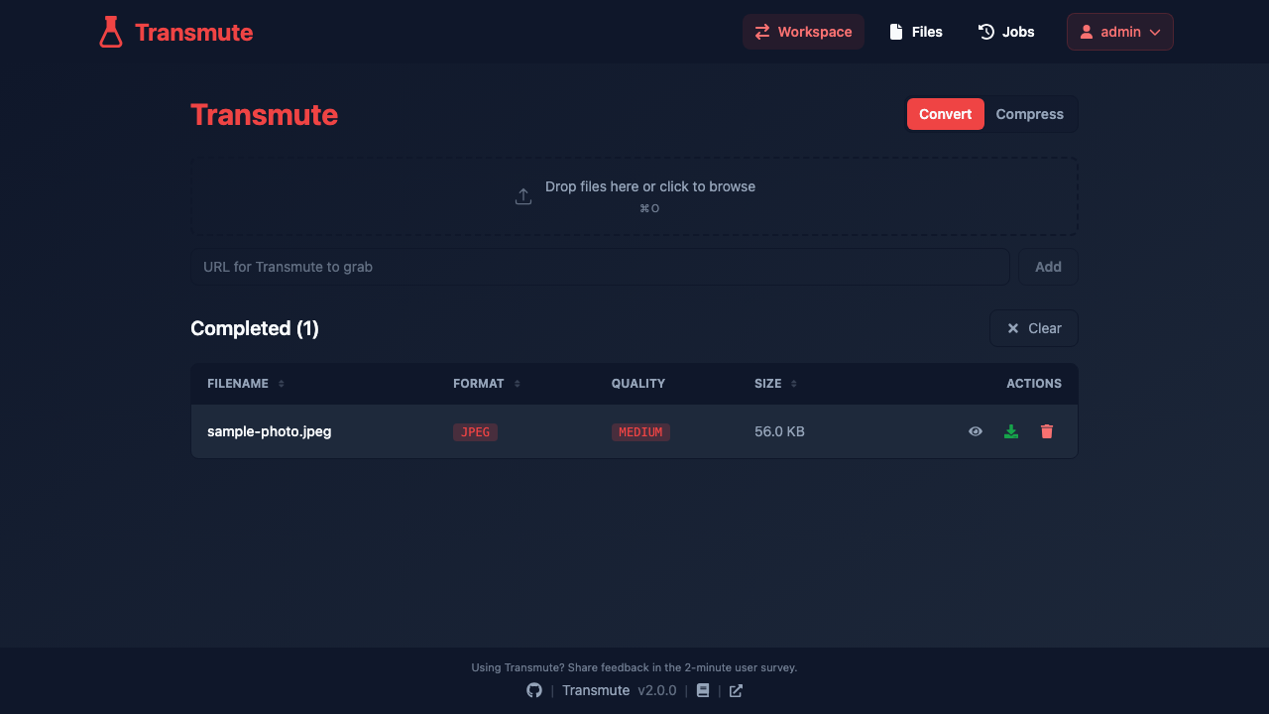1269x714 pixels.
Task: Click the Quality column header
Action: click(x=638, y=384)
